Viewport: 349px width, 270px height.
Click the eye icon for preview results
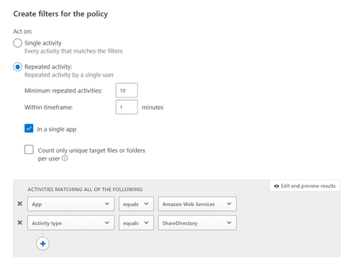277,186
